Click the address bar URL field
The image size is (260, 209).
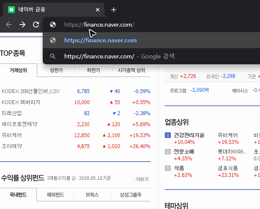click(x=151, y=25)
